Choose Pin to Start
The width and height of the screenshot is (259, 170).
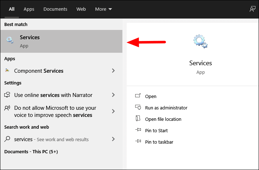pyautogui.click(x=156, y=130)
